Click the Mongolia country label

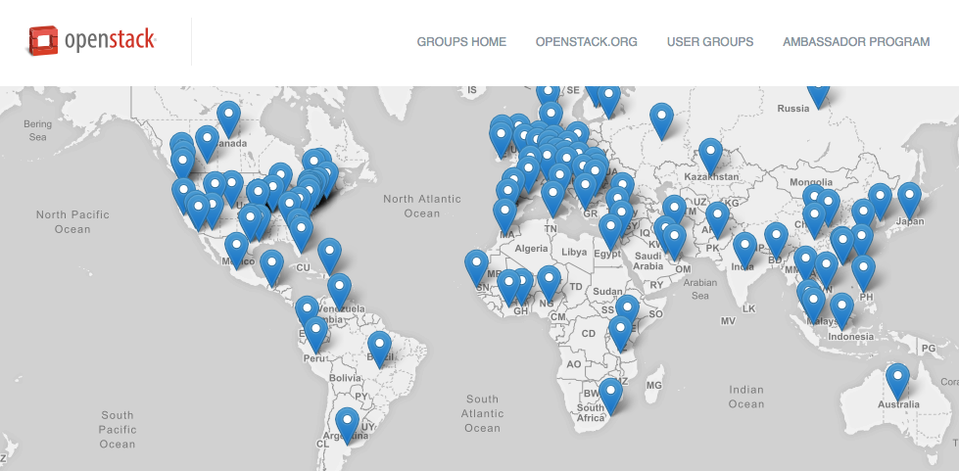pos(811,182)
